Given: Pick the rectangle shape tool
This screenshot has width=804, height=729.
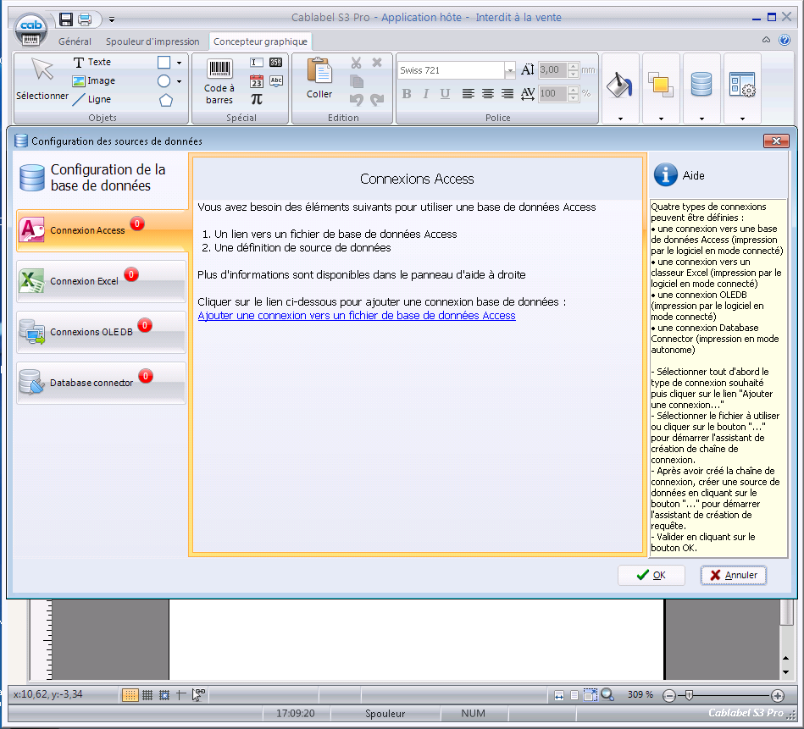Looking at the screenshot, I should [x=164, y=62].
